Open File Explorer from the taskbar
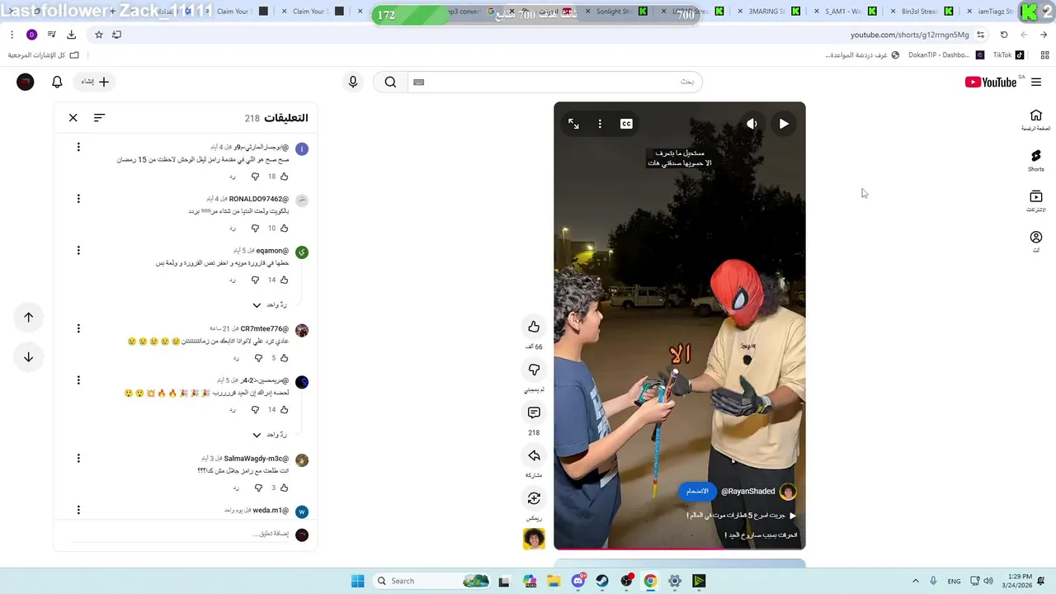The image size is (1056, 594). (554, 581)
